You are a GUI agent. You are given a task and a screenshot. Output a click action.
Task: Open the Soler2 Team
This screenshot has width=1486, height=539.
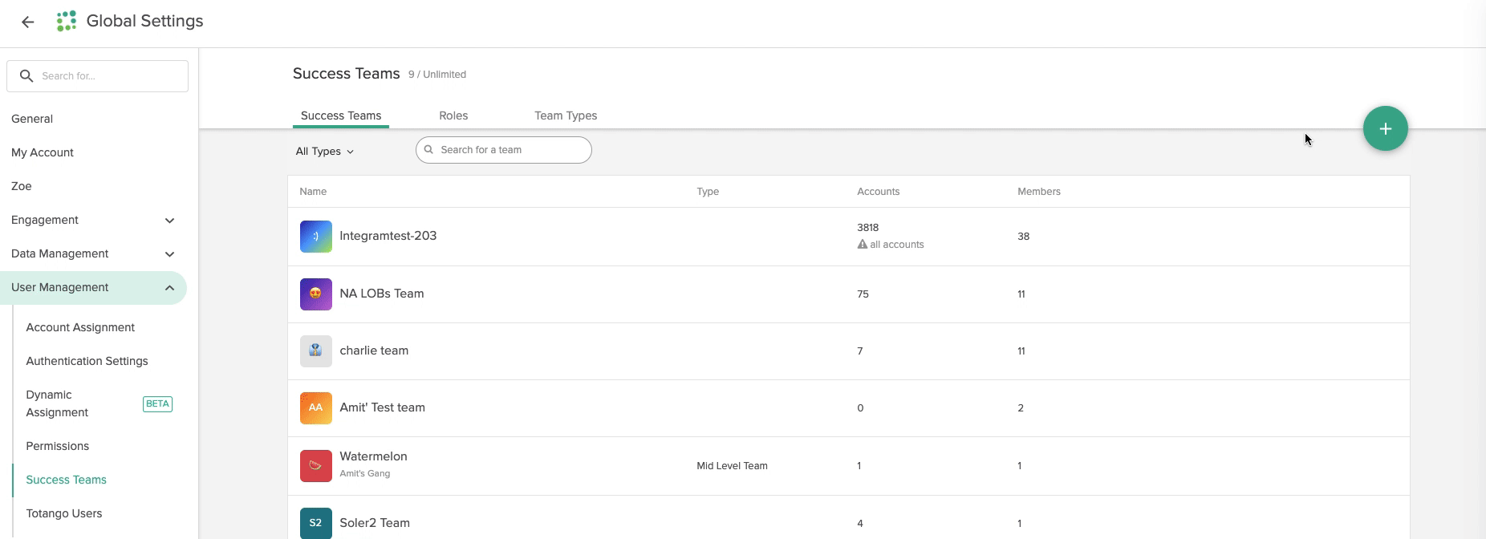click(x=375, y=523)
